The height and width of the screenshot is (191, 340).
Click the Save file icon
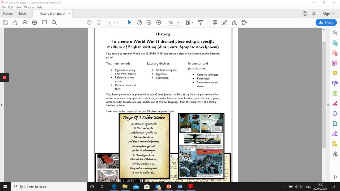pyautogui.click(x=5, y=23)
